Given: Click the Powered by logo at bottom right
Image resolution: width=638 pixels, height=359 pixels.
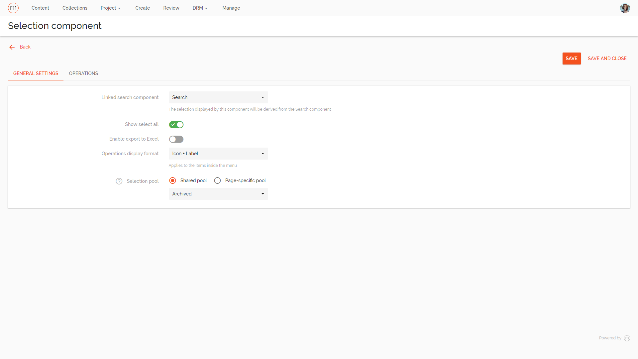Looking at the screenshot, I should point(627,338).
